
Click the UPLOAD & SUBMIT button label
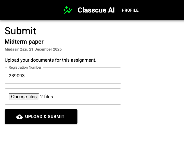[x=45, y=117]
